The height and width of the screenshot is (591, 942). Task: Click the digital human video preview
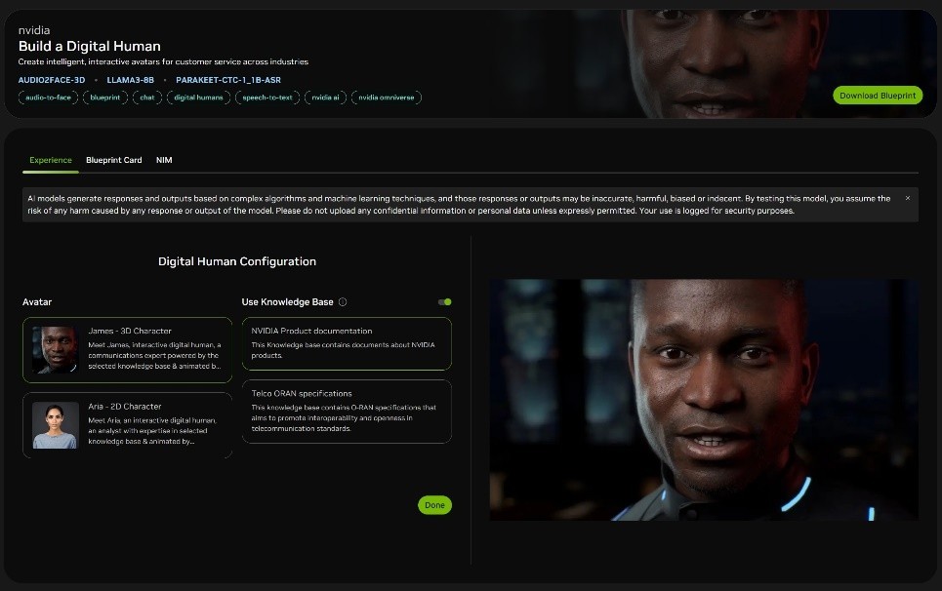click(x=704, y=400)
